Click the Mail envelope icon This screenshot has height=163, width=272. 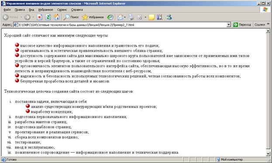click(120, 17)
